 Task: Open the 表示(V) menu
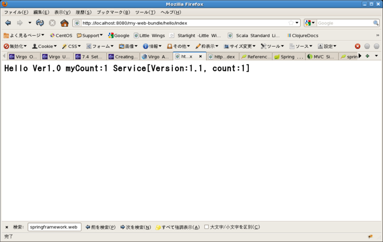[x=62, y=12]
